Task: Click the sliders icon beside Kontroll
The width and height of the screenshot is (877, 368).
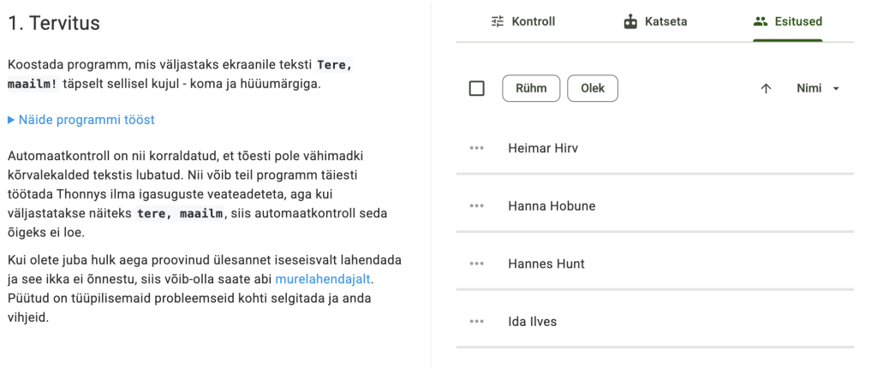Action: [x=498, y=21]
